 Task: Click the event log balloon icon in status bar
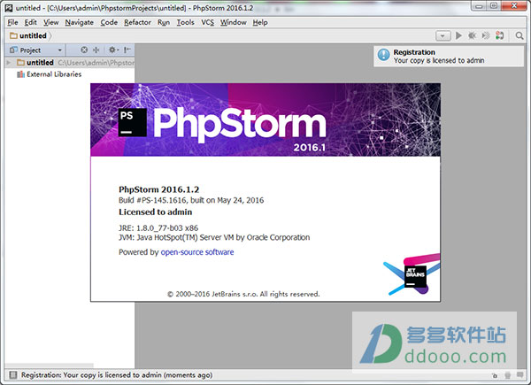coord(520,374)
